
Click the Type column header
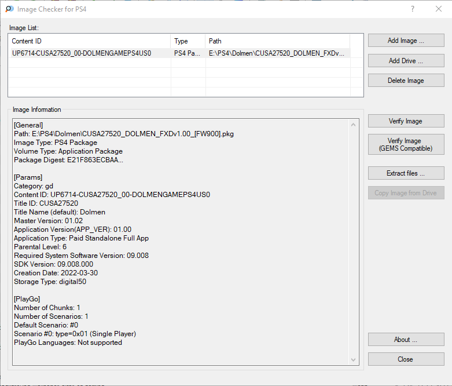coord(188,41)
